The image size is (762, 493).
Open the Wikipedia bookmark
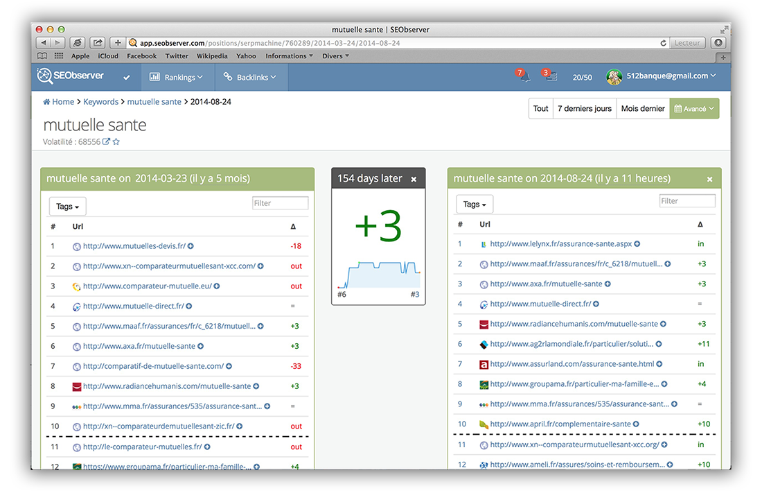click(x=212, y=56)
